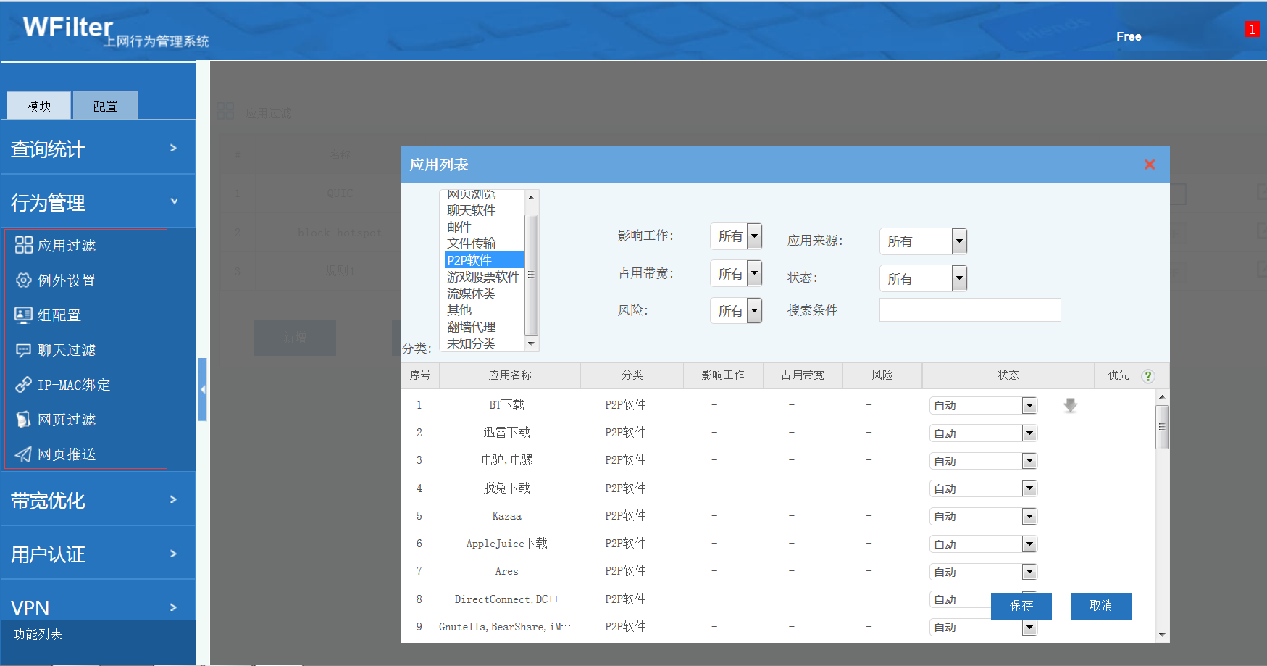Screen dimensions: 1267x666
Task: Click the 保存 button
Action: click(x=1021, y=605)
